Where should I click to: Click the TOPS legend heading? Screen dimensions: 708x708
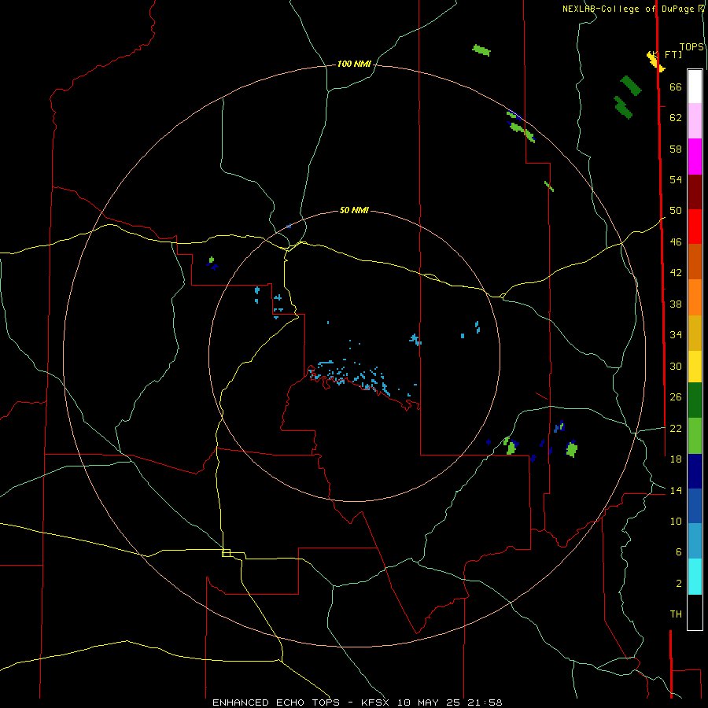pyautogui.click(x=691, y=47)
